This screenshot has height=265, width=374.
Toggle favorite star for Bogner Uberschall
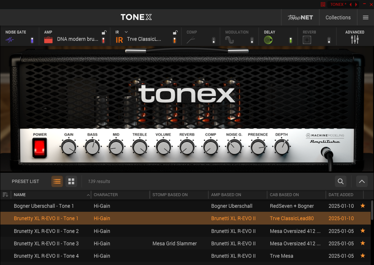click(x=363, y=206)
